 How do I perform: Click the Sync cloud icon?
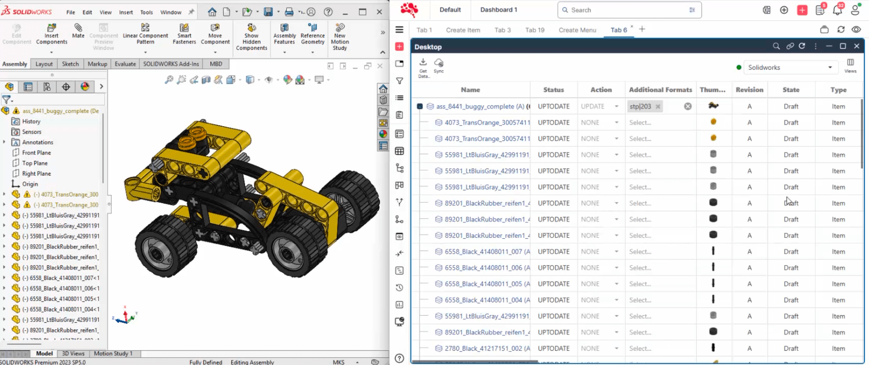439,63
